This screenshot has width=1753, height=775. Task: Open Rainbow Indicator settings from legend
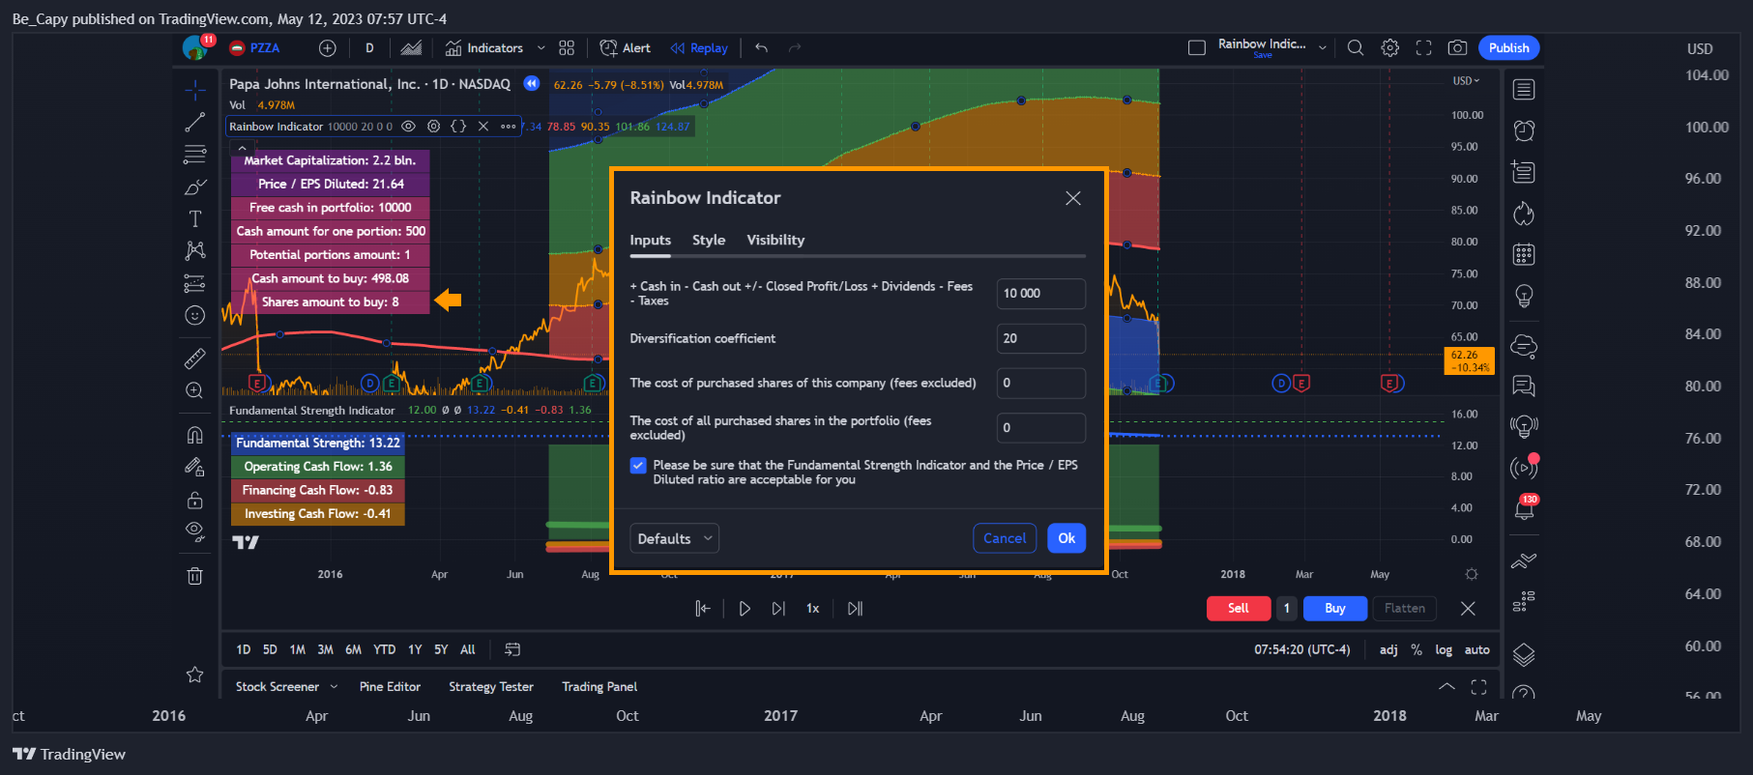click(433, 127)
